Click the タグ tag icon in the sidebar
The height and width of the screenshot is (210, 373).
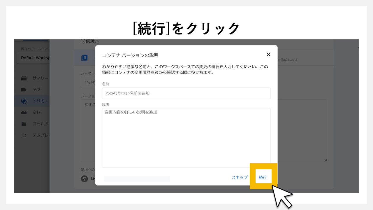24,90
